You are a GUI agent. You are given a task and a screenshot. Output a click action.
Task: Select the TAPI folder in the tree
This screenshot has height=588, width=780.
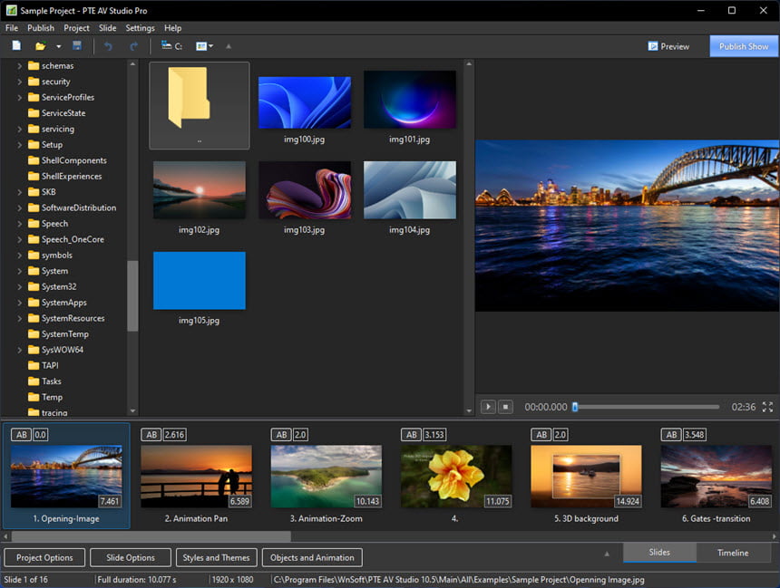pos(44,366)
